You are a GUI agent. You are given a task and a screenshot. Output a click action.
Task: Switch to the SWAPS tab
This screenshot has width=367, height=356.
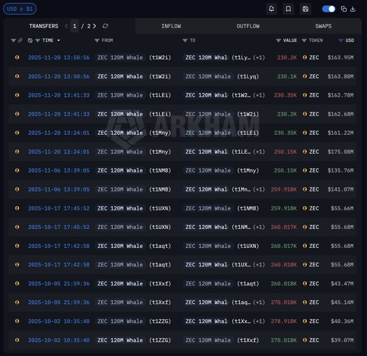click(323, 26)
